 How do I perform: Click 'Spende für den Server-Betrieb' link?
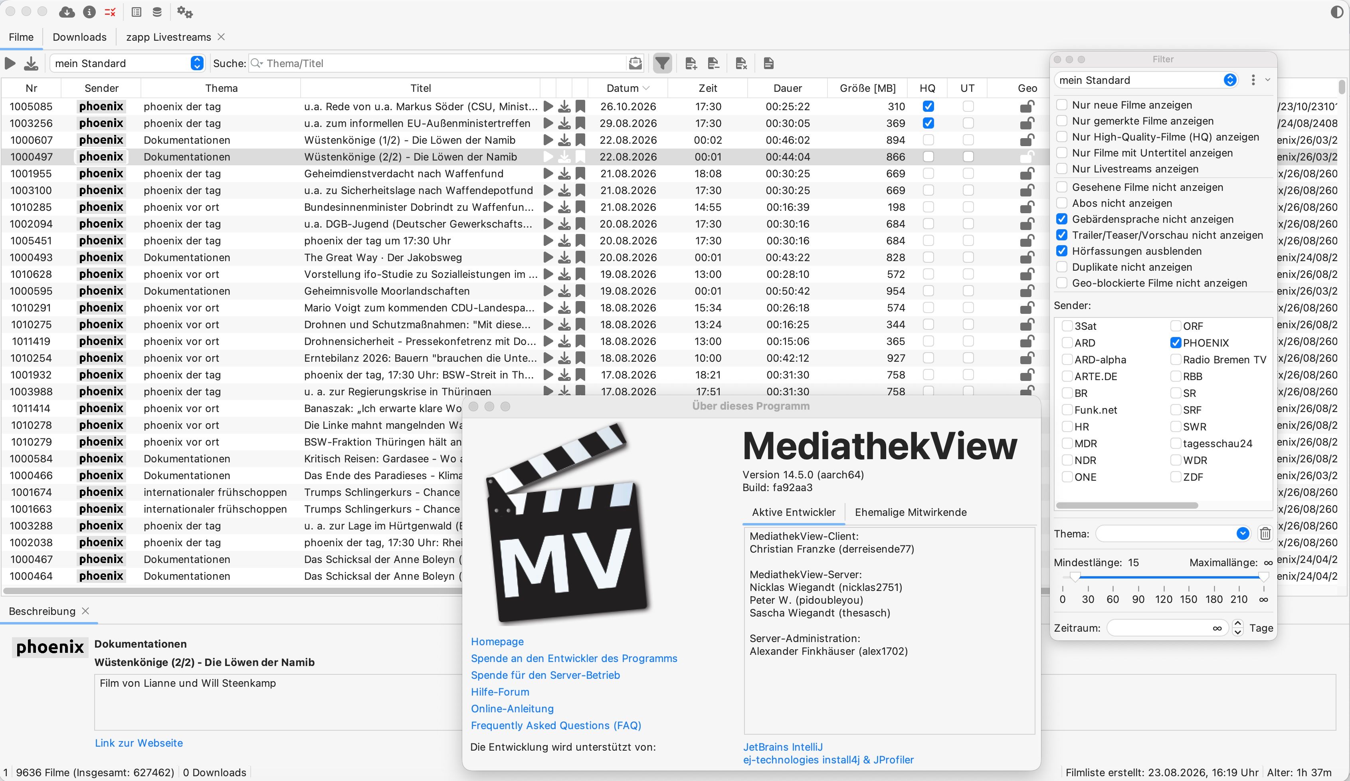pos(545,675)
